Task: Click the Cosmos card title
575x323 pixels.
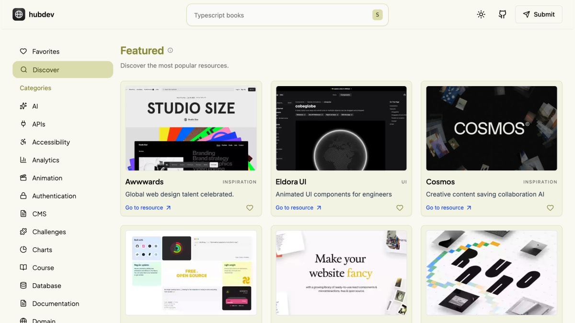Action: 440,182
